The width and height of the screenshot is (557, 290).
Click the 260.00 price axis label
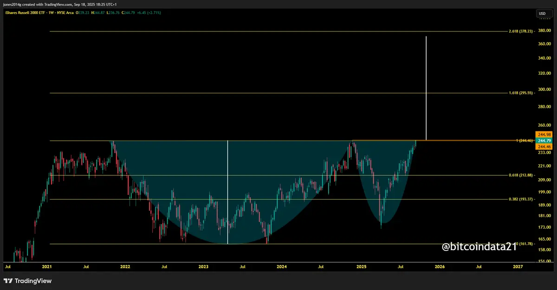coord(544,125)
